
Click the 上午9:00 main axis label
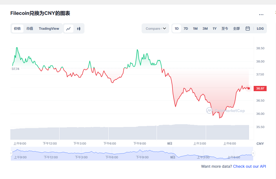coord(20,143)
